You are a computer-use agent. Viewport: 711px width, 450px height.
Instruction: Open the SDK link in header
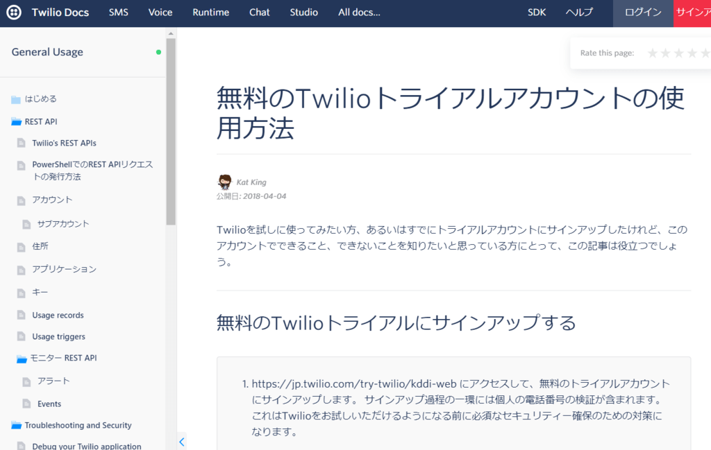point(537,12)
